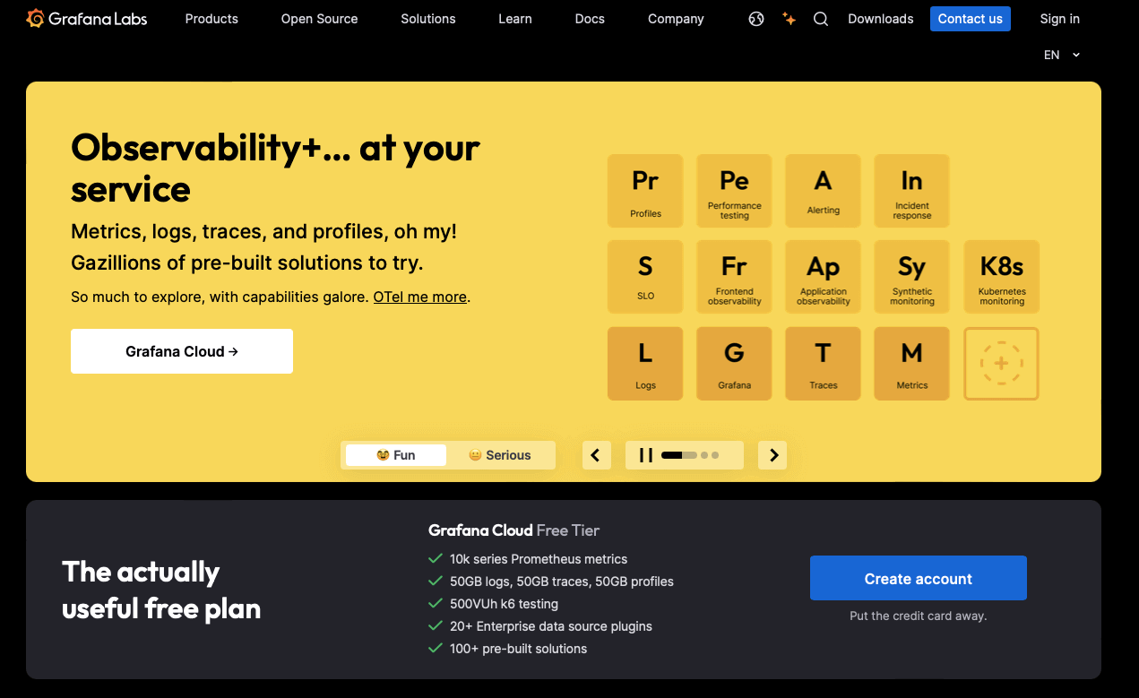The width and height of the screenshot is (1139, 698).
Task: Click the 'Grafana Cloud Free Tier' heading
Action: pos(514,530)
